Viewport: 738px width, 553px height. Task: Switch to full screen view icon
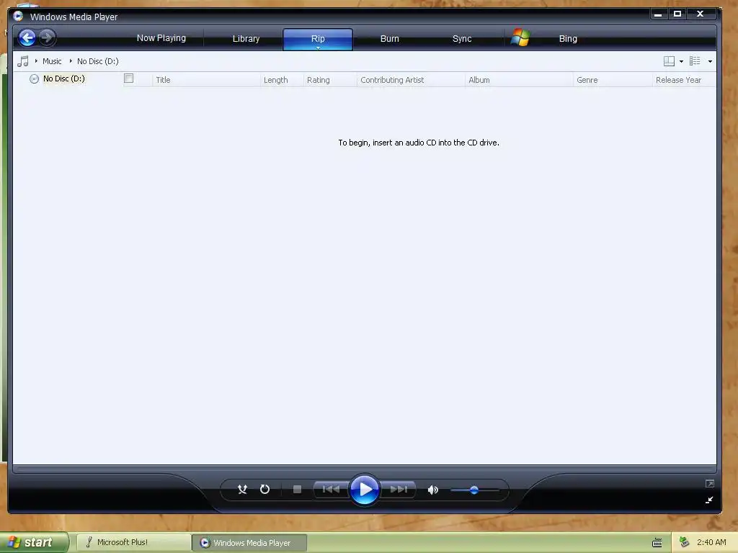click(x=710, y=483)
